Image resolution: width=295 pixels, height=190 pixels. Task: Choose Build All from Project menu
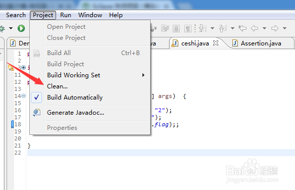coord(90,53)
